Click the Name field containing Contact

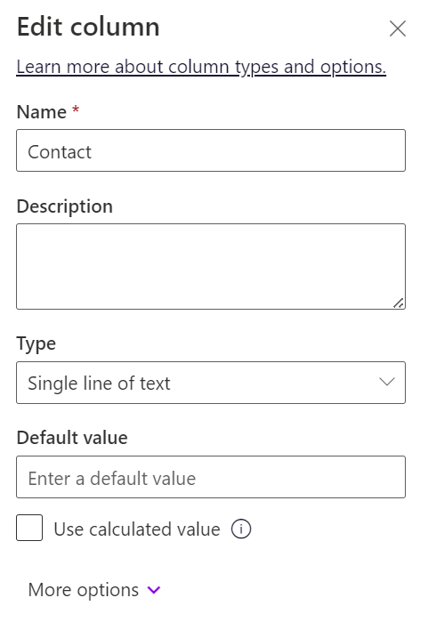tap(211, 150)
